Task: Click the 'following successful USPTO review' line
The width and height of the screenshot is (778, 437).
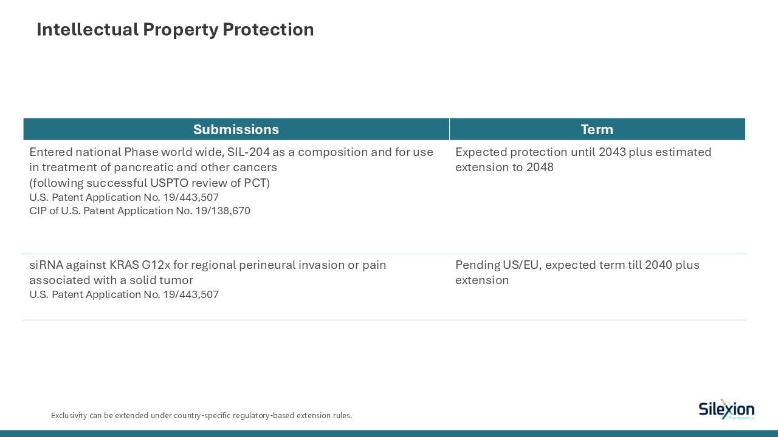Action: pyautogui.click(x=150, y=183)
